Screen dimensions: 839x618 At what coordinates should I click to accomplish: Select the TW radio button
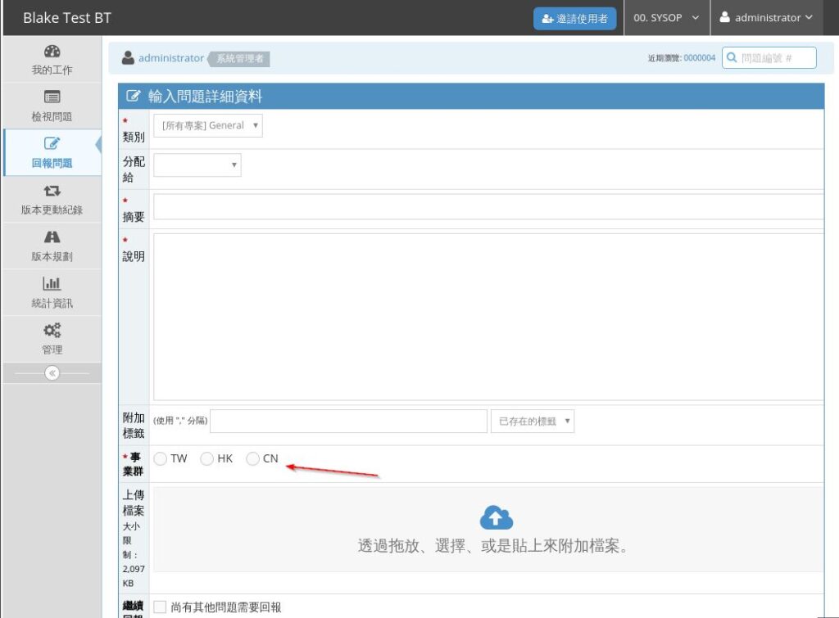[x=161, y=459]
